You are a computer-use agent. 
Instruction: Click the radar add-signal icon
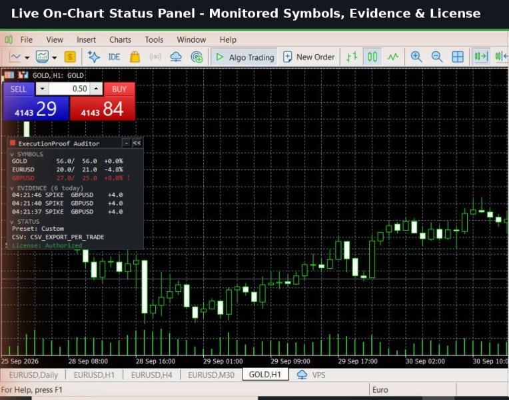[x=197, y=57]
